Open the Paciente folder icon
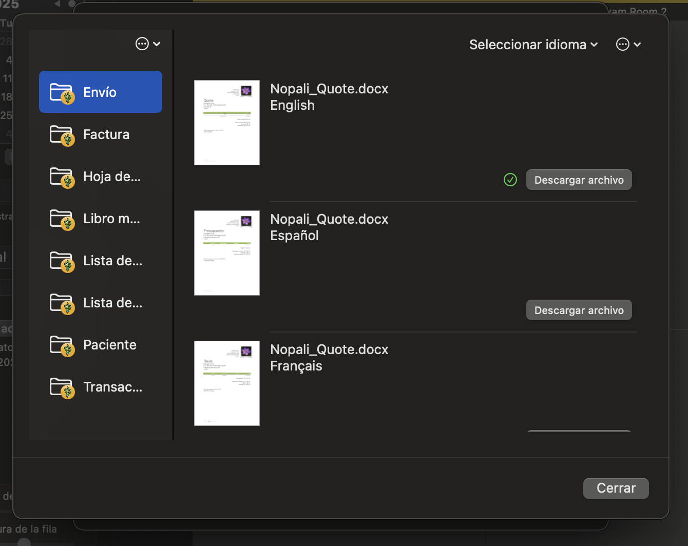688x546 pixels. [x=62, y=345]
